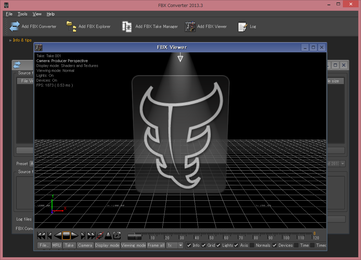Open the Log notepad icon

tap(242, 27)
